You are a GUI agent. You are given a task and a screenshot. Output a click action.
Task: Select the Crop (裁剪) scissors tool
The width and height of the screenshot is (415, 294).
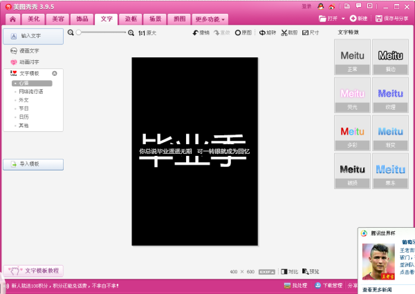(x=284, y=32)
